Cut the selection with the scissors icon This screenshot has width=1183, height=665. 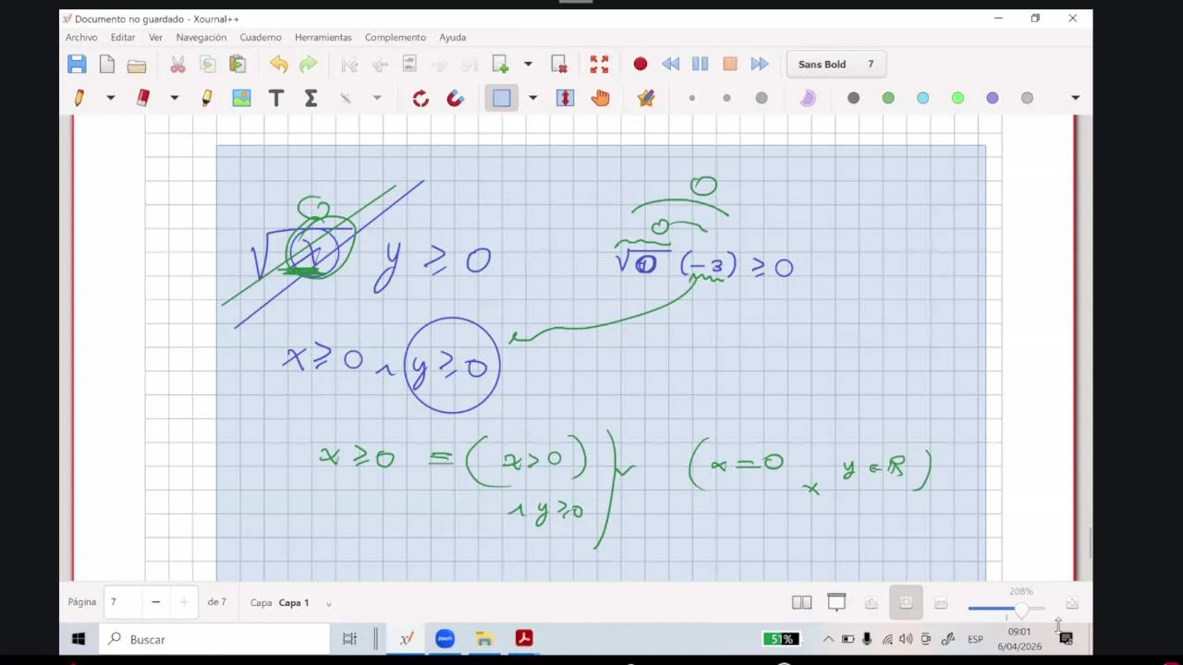(x=177, y=65)
